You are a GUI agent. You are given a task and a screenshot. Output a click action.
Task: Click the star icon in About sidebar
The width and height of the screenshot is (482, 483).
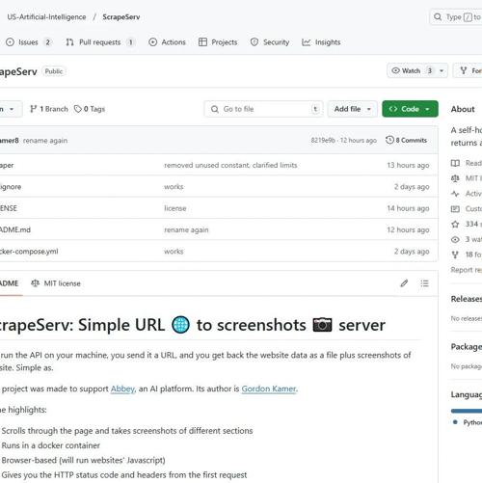tap(455, 224)
